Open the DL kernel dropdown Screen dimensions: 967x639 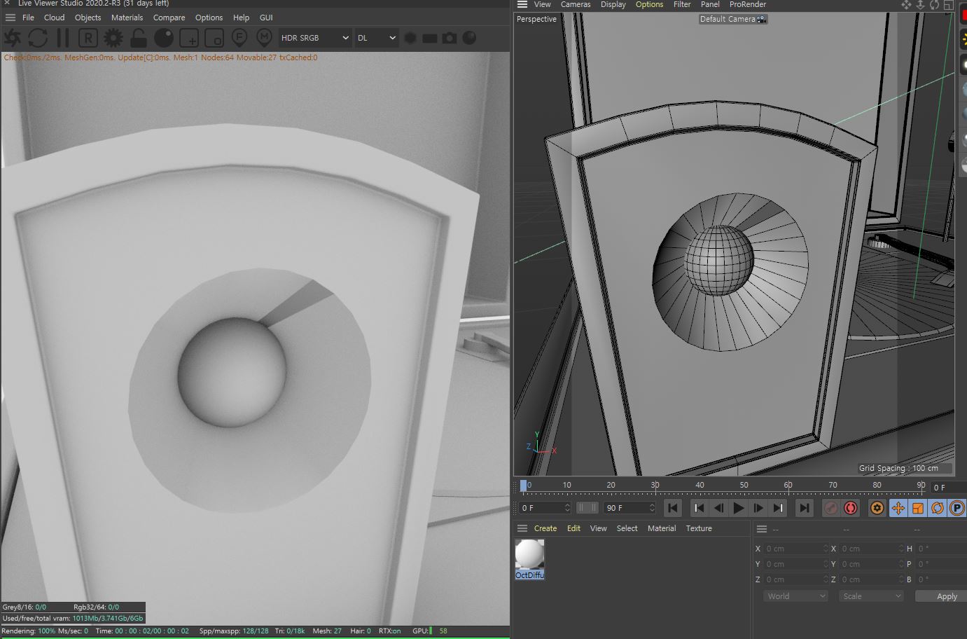point(376,38)
